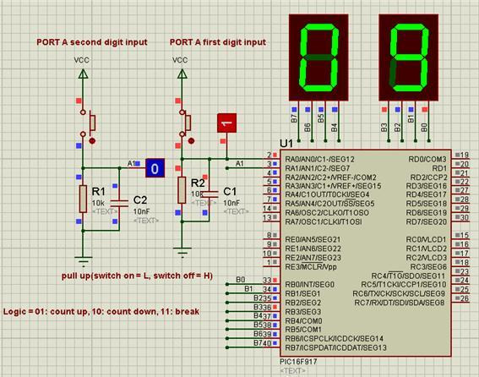
Task: Click the A1 label beside the blue logic state
Action: (x=131, y=164)
